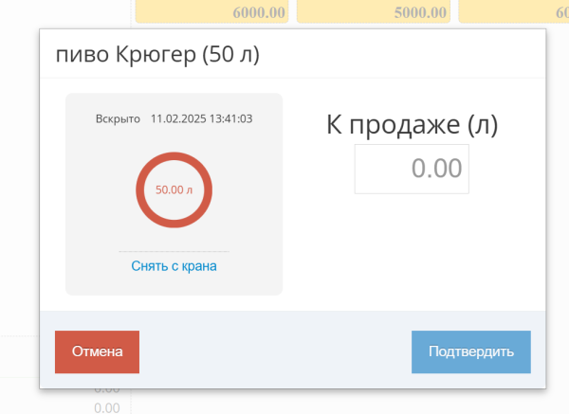This screenshot has width=569, height=414.
Task: Click the red Отмена button
Action: [97, 351]
